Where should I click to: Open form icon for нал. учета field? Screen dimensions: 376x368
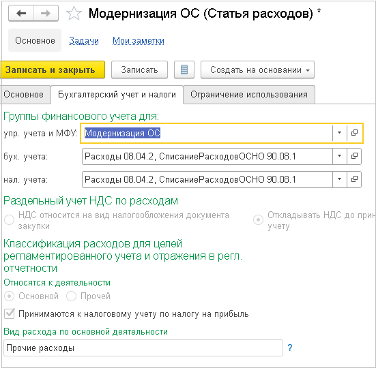click(354, 179)
